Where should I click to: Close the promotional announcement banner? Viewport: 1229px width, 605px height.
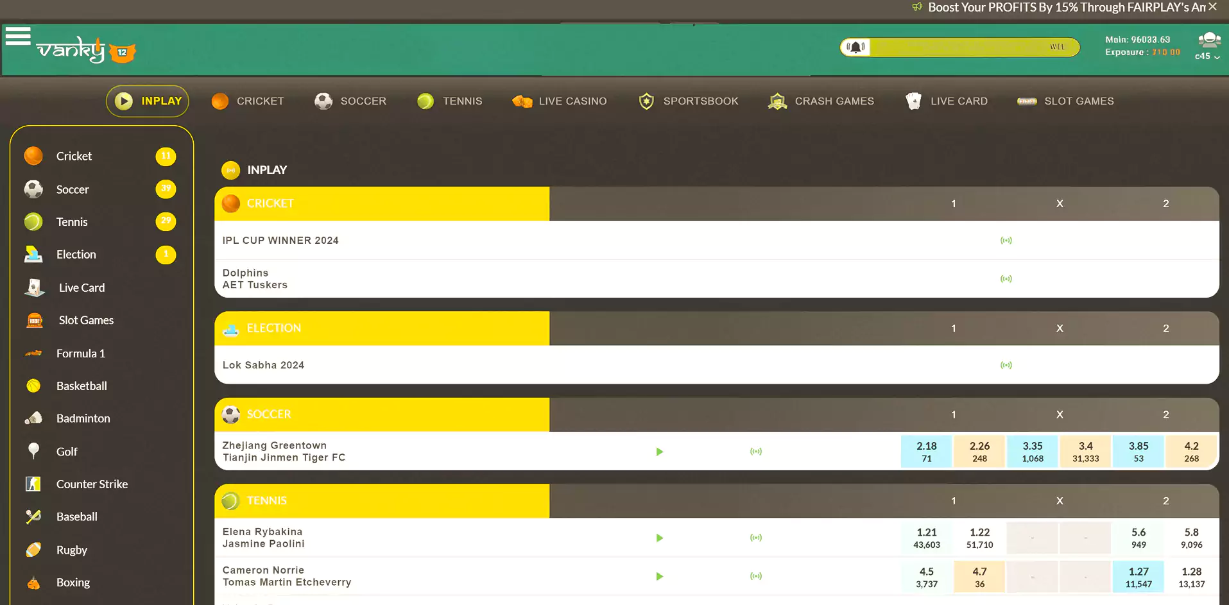click(x=1212, y=7)
